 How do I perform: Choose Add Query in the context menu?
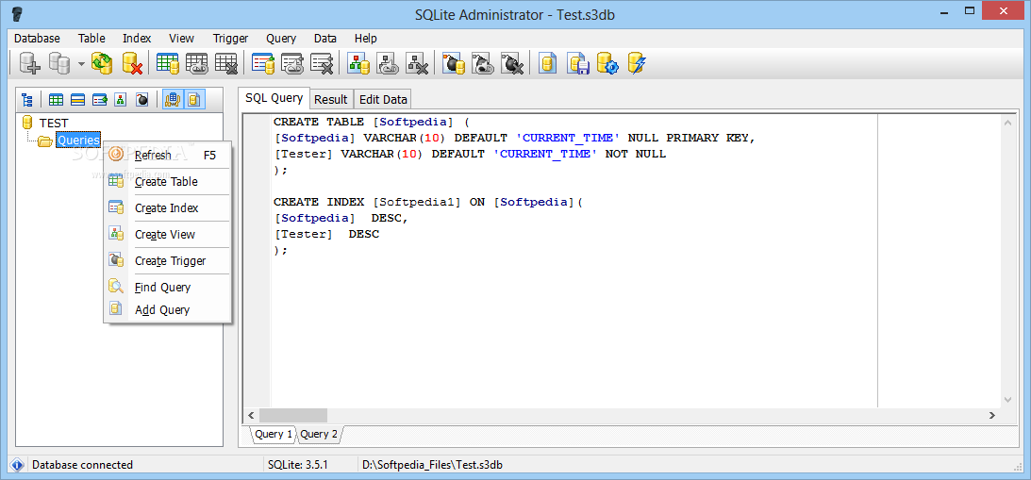tap(167, 309)
